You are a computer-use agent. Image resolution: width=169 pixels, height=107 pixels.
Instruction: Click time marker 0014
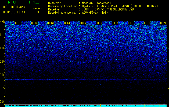tap(67, 23)
